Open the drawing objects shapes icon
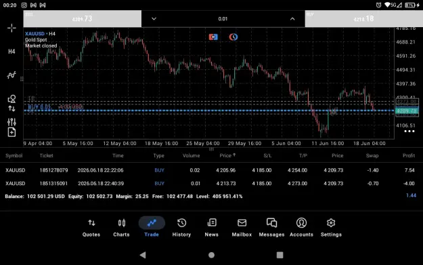 click(12, 98)
